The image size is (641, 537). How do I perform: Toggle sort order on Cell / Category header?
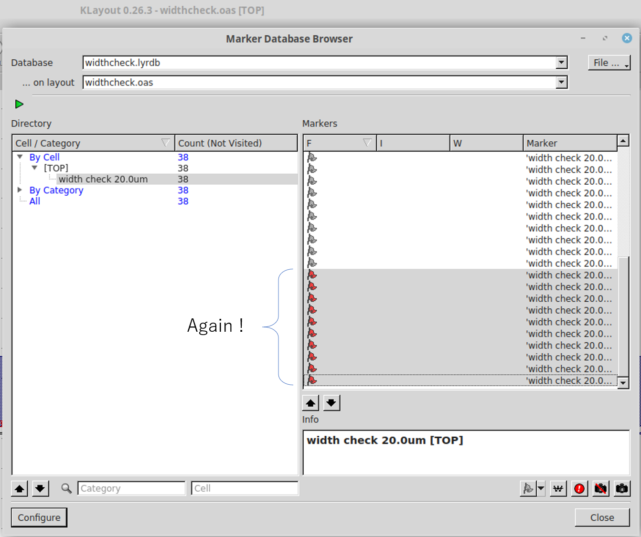pyautogui.click(x=166, y=142)
